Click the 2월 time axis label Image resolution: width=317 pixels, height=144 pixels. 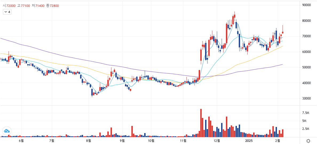278,140
